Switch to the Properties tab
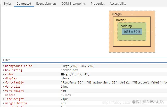 point(98,4)
